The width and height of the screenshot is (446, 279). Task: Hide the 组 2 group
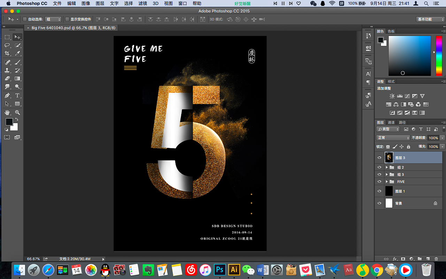click(379, 167)
